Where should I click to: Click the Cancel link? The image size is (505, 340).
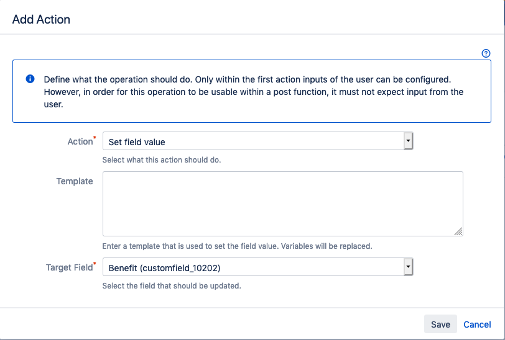[x=477, y=324]
